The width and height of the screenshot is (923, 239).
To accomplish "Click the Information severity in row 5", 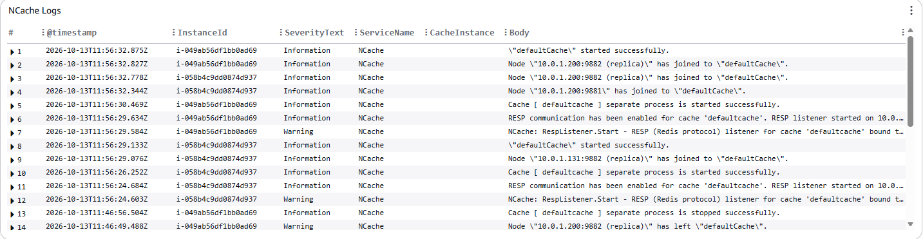I will tap(307, 105).
